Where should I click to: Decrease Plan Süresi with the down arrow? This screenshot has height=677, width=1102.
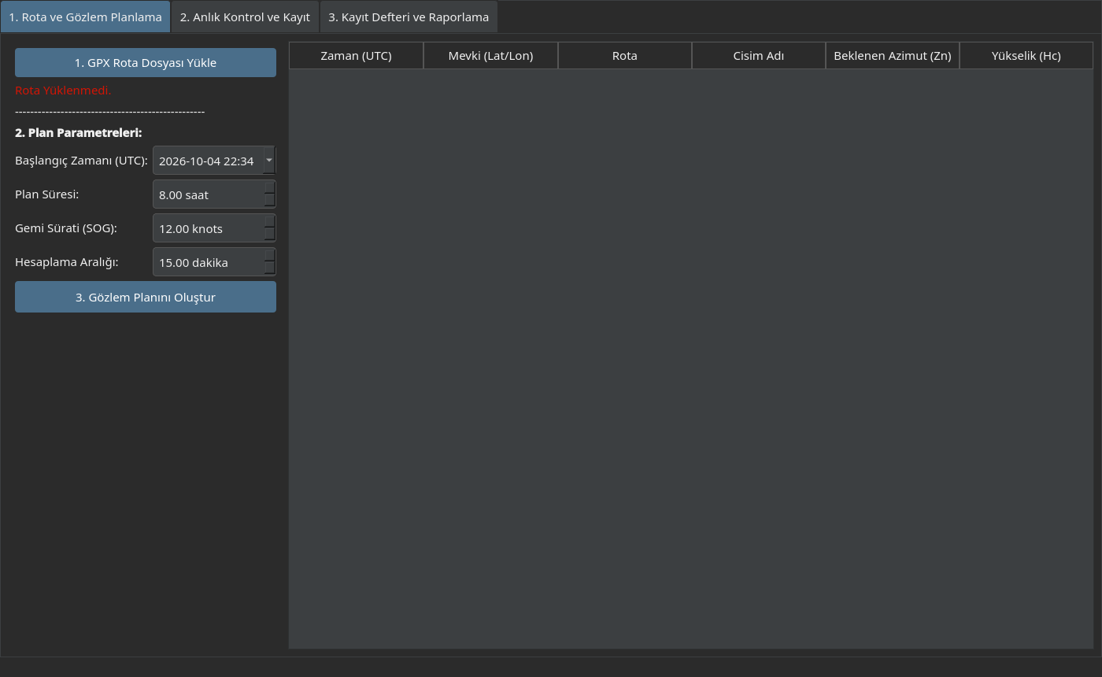(x=270, y=201)
